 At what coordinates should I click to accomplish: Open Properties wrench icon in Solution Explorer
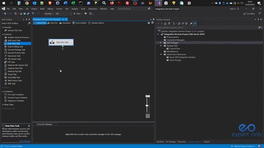click(191, 23)
